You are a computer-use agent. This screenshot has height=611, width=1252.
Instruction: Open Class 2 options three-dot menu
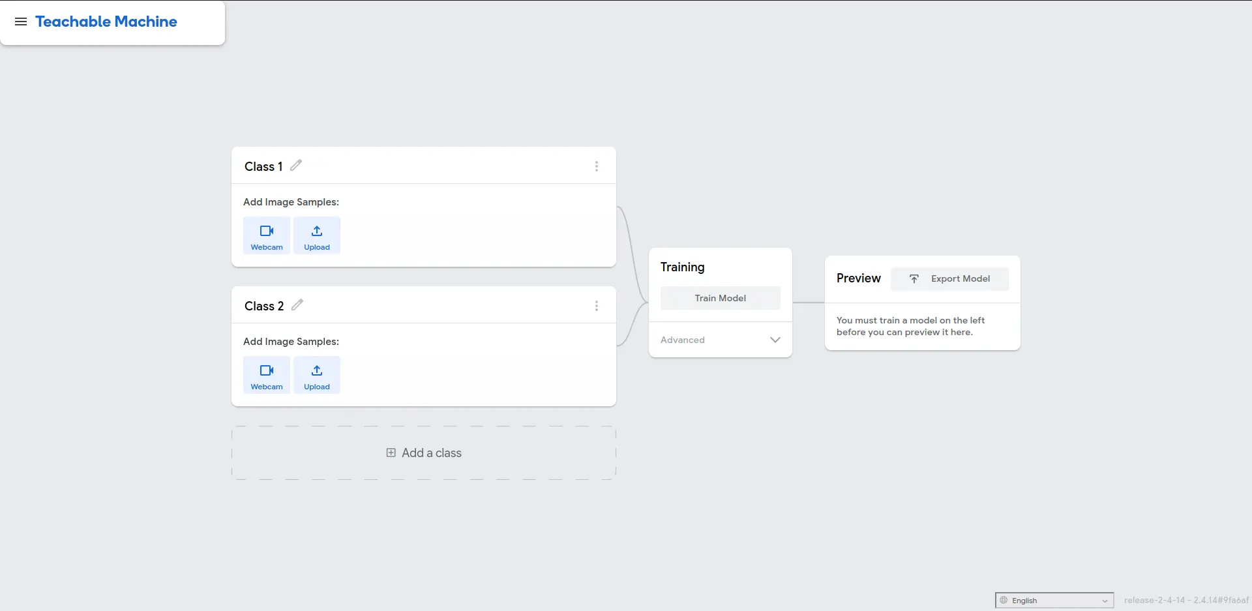click(597, 306)
